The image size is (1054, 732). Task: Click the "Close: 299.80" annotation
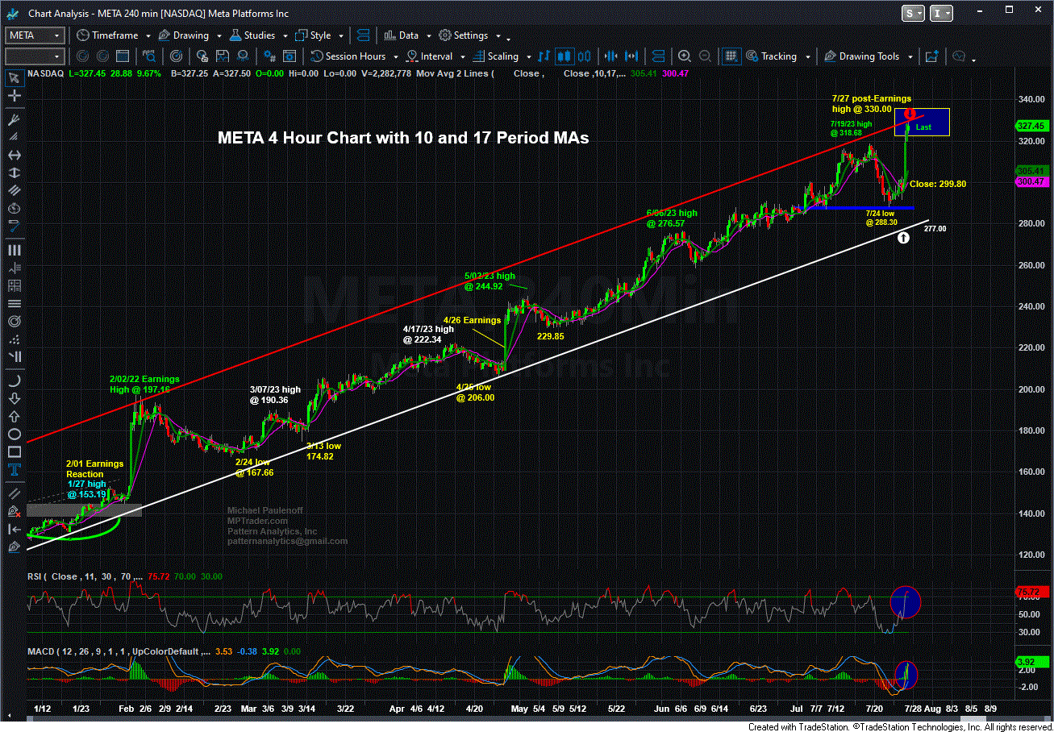(938, 184)
